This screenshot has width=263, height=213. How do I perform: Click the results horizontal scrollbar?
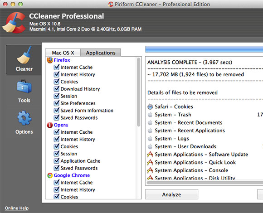[205, 183]
